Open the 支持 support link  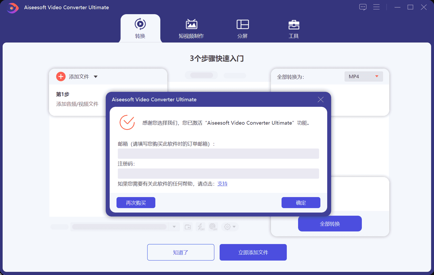click(223, 184)
